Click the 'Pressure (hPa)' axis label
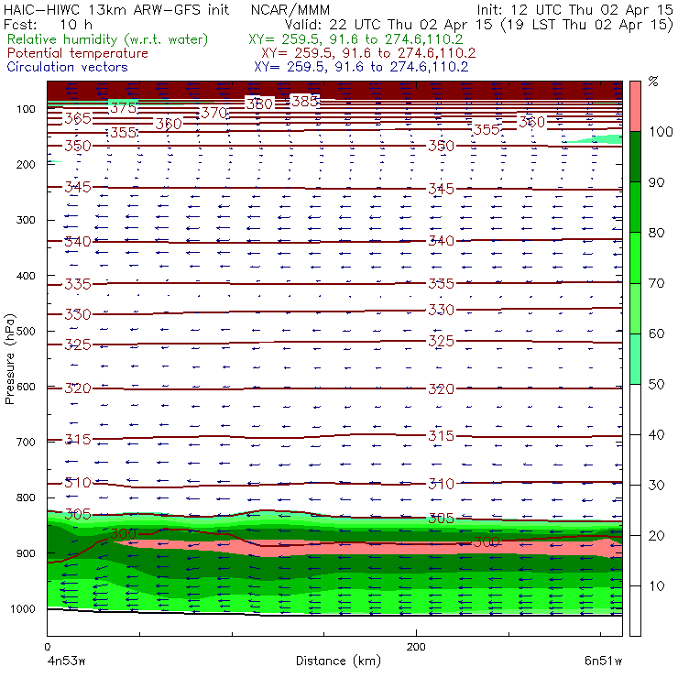Image resolution: width=678 pixels, height=678 pixels. pyautogui.click(x=10, y=359)
